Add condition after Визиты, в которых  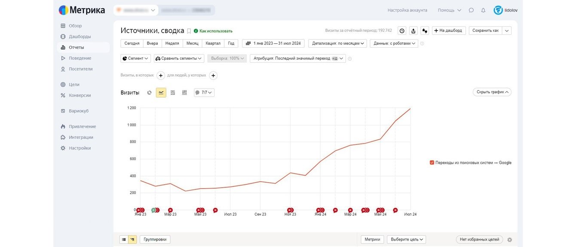tap(161, 76)
